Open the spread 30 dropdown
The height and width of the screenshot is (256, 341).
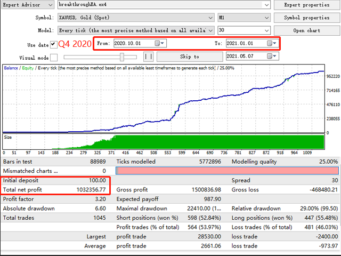point(267,30)
